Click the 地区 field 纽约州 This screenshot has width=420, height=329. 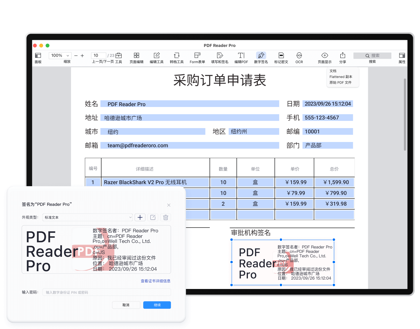point(254,131)
